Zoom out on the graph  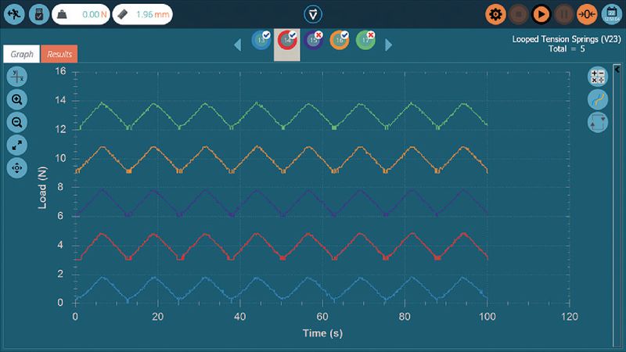[x=16, y=121]
